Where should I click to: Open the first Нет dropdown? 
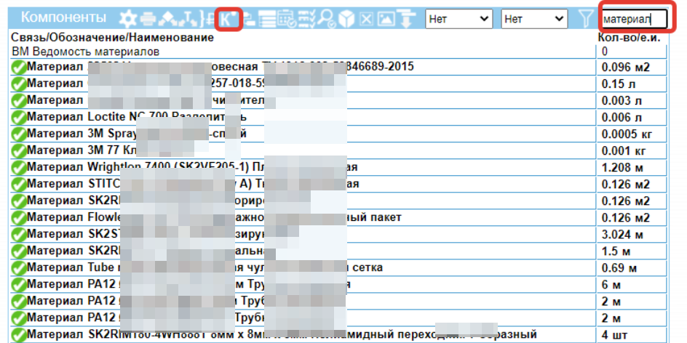[x=458, y=18]
